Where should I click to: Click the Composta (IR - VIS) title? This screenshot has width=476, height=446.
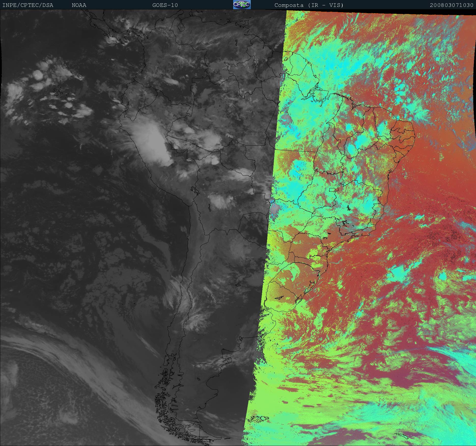pos(309,5)
